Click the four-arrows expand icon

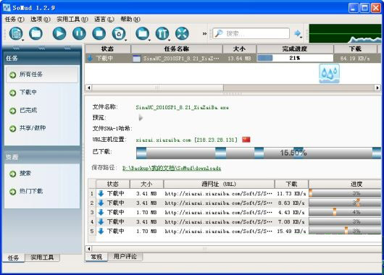182,33
